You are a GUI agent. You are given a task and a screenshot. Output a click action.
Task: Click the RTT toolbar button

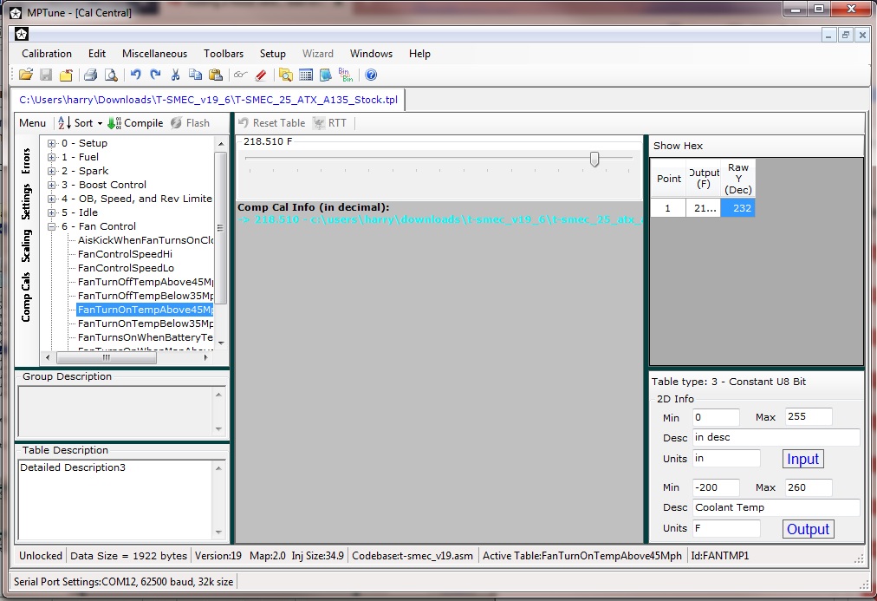[x=330, y=123]
